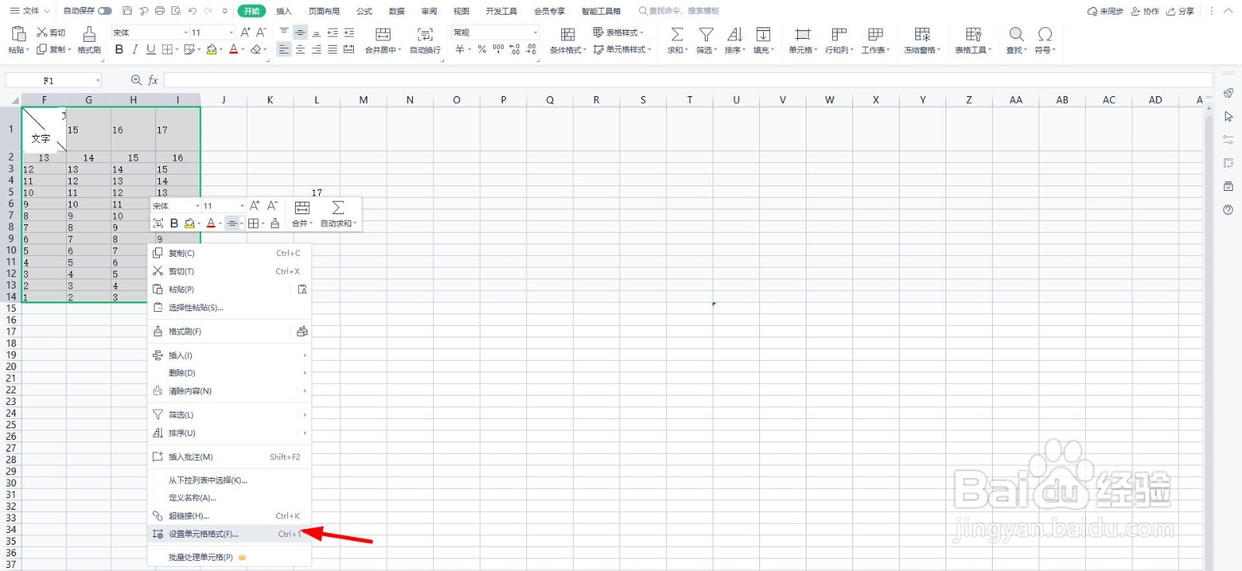Click the ribbon fill color yellow bucket
The width and height of the screenshot is (1242, 571).
pos(211,49)
